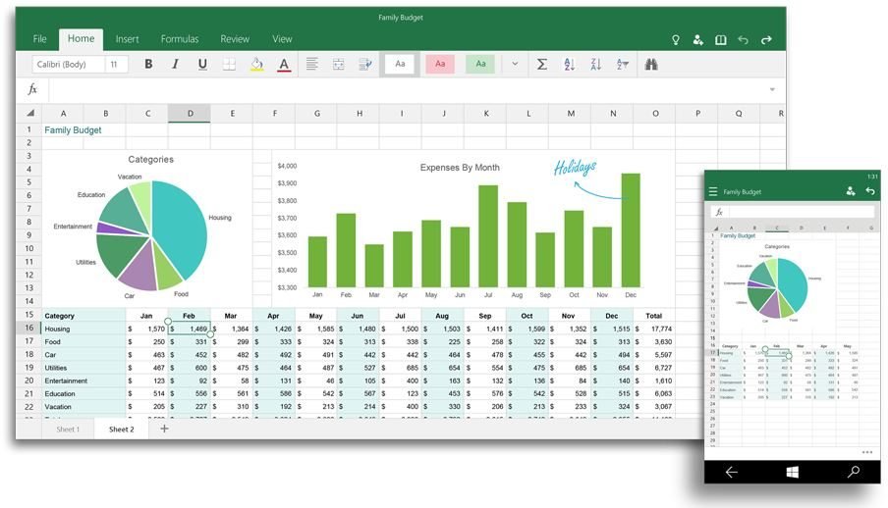Click the Share person icon in ribbon
This screenshot has height=508, width=888.
[x=697, y=39]
